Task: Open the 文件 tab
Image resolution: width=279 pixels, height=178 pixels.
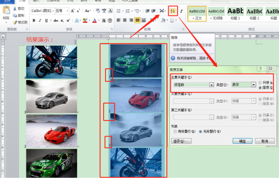Action: 7,1
